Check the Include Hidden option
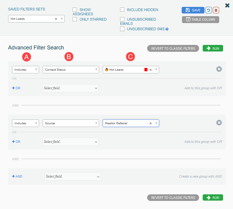Image resolution: width=233 pixels, height=209 pixels. click(122, 10)
